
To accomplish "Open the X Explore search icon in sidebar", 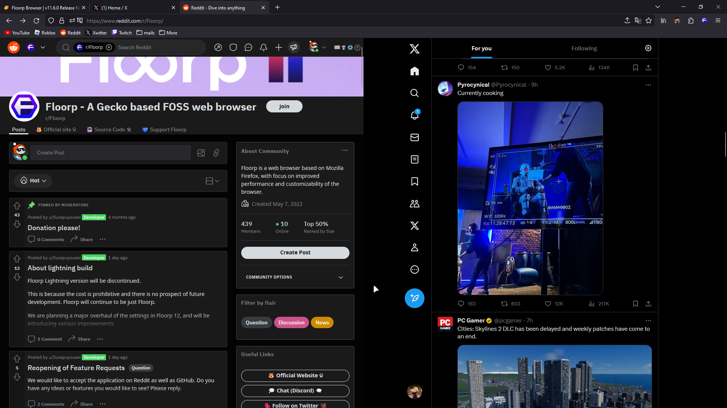I will click(415, 93).
